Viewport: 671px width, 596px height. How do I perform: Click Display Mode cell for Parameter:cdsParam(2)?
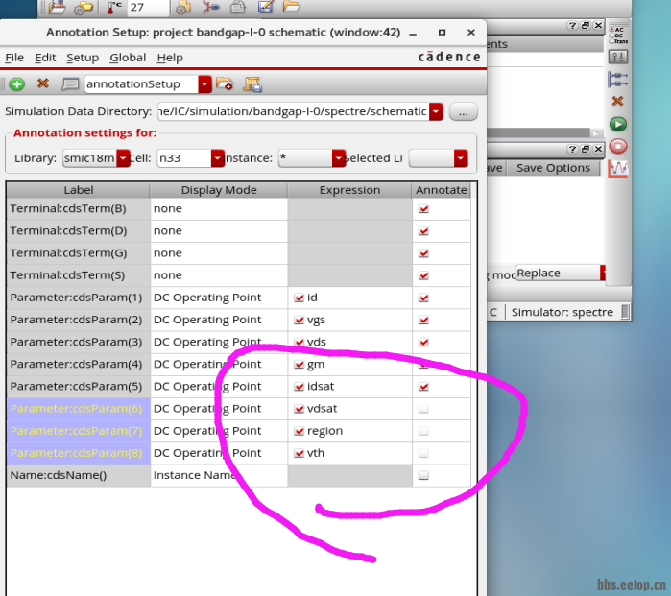coord(219,320)
